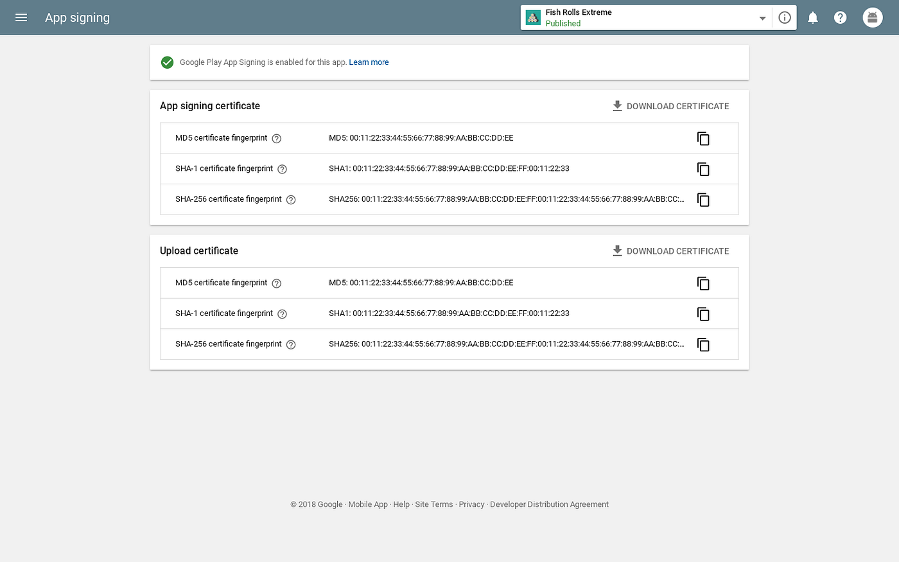Download the App signing certificate

coord(670,106)
